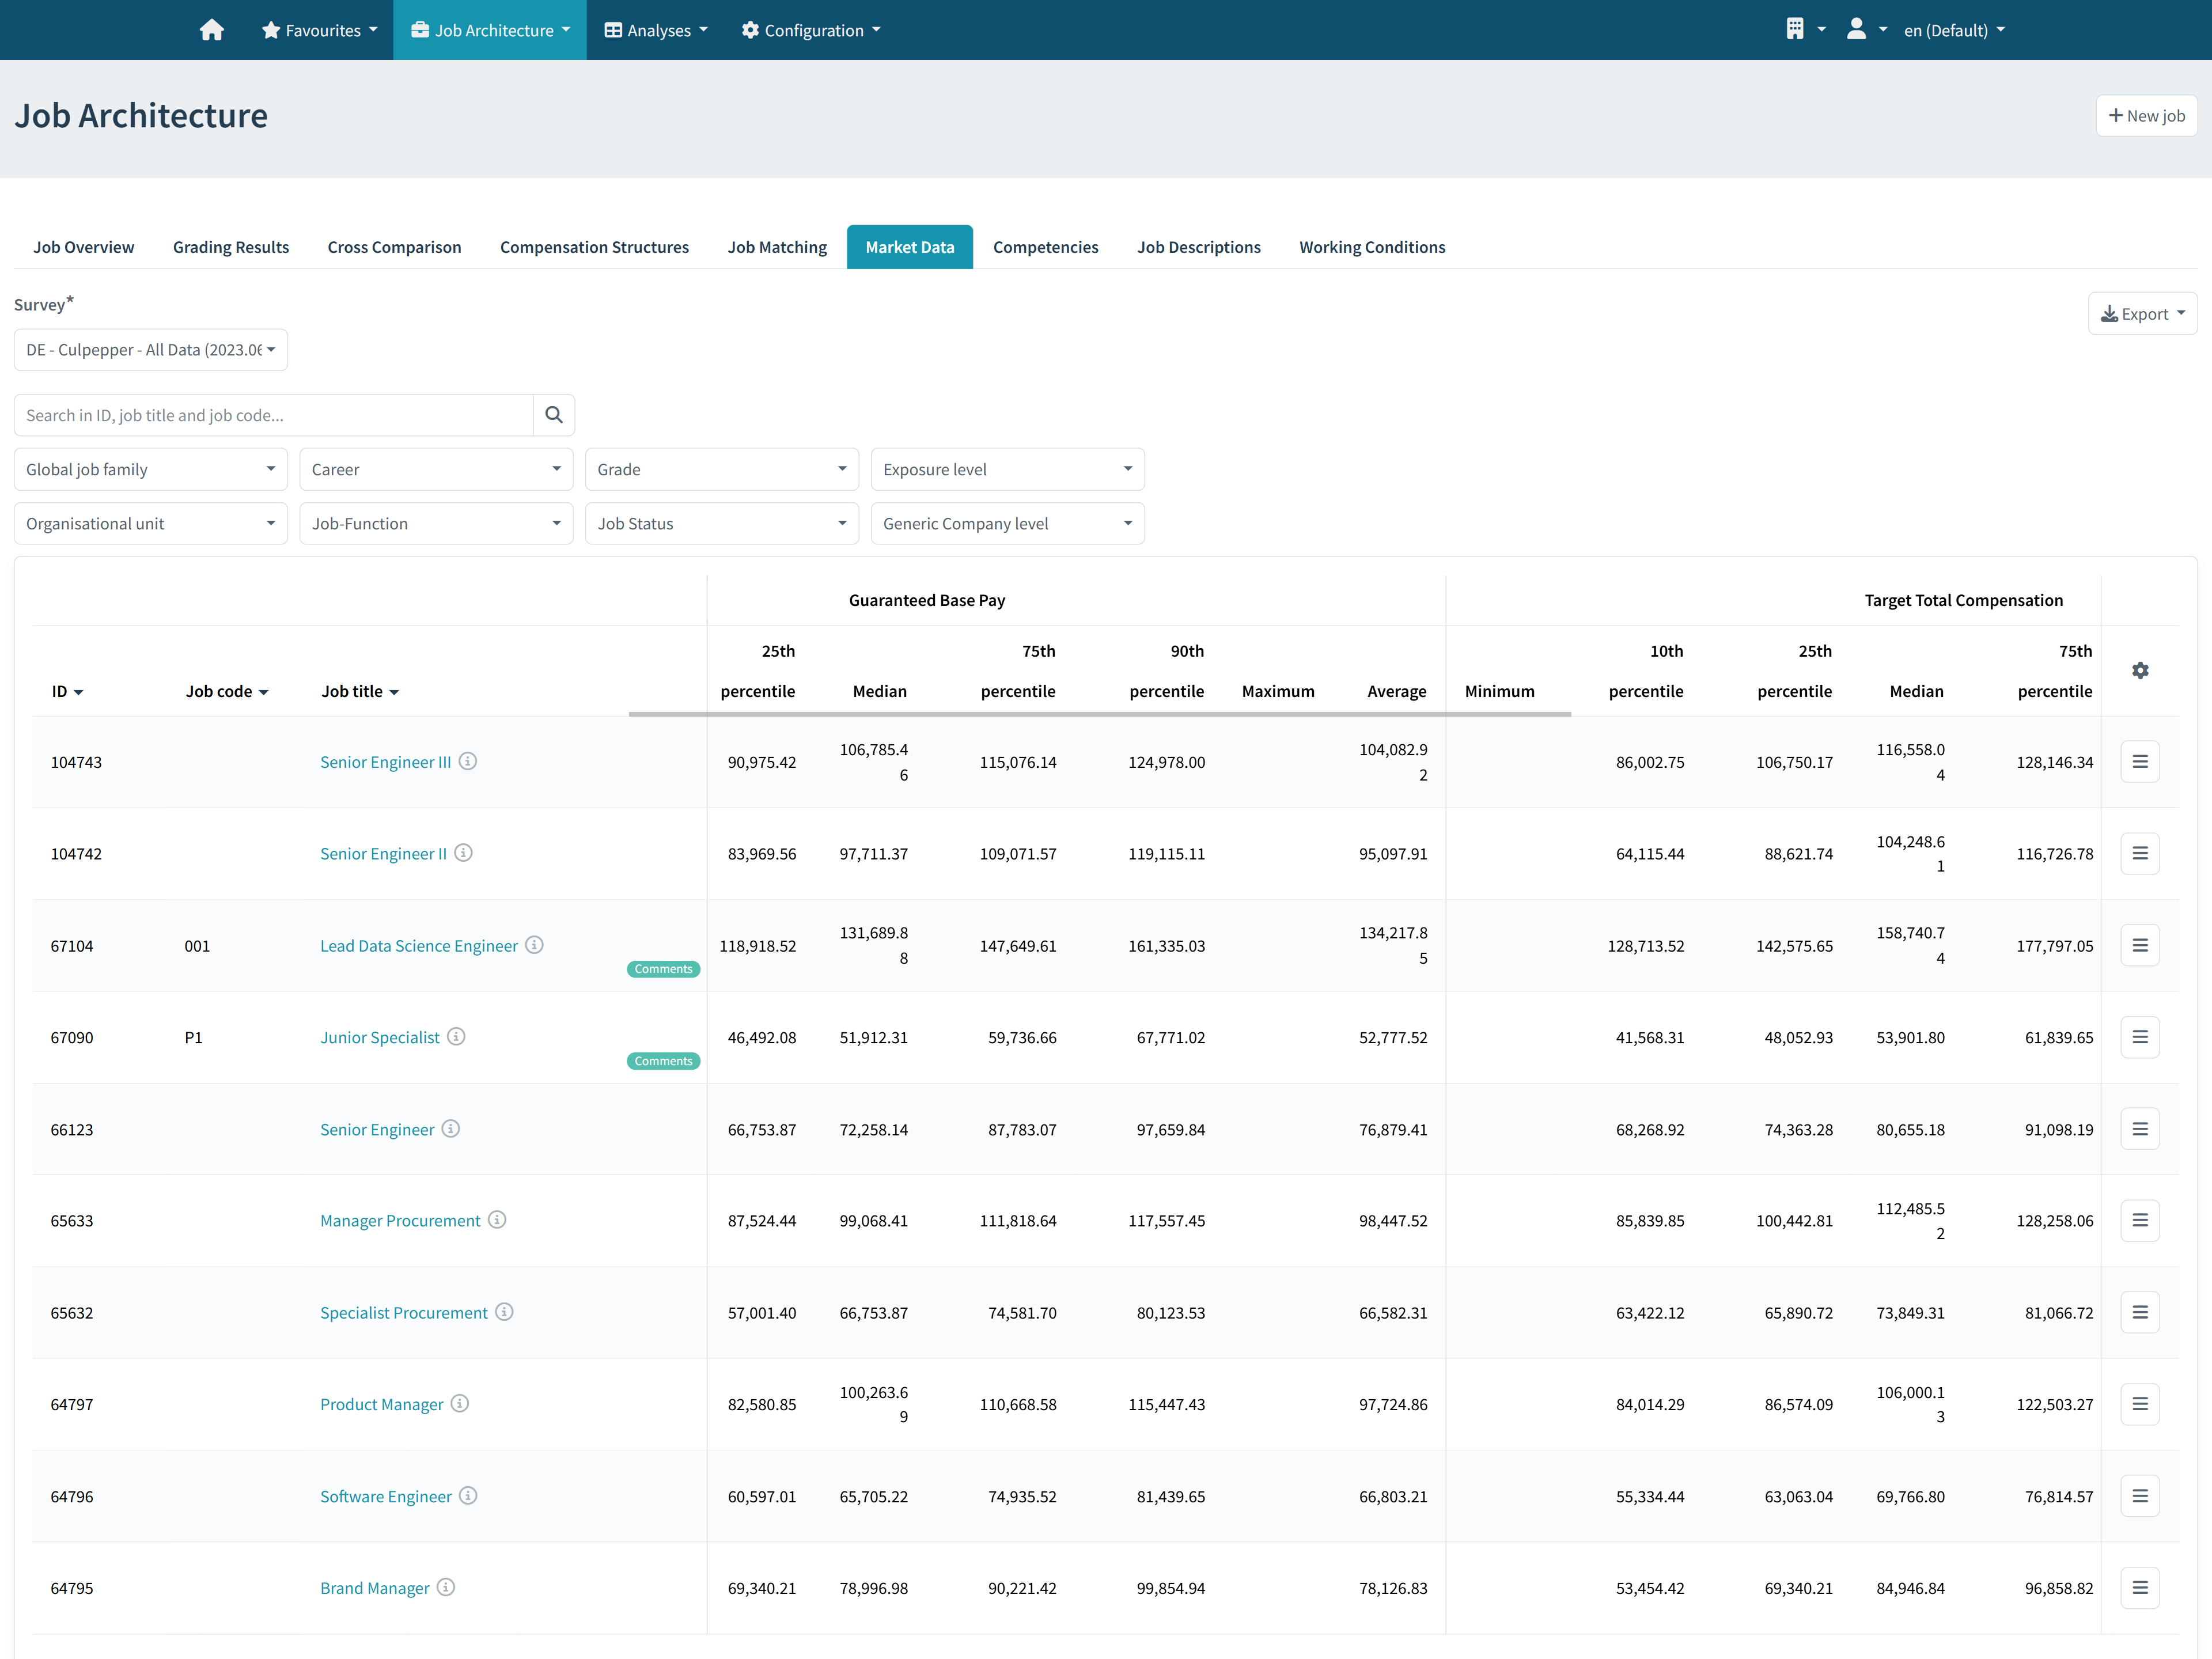Open row menu for Manager Procurement

tap(2139, 1221)
